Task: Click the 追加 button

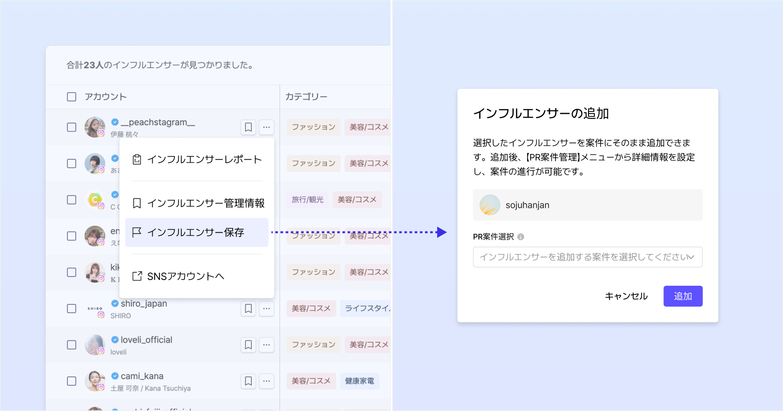Action: [683, 296]
